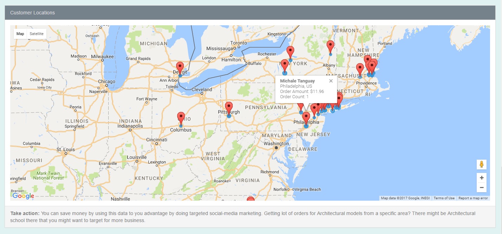This screenshot has width=502, height=234.
Task: Click the Cleveland city label
Action: (x=202, y=89)
